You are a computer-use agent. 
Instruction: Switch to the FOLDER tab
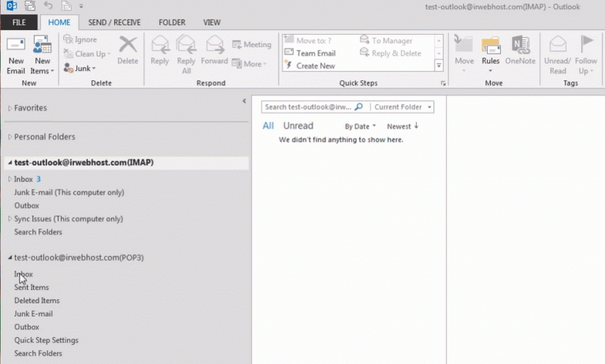[172, 22]
